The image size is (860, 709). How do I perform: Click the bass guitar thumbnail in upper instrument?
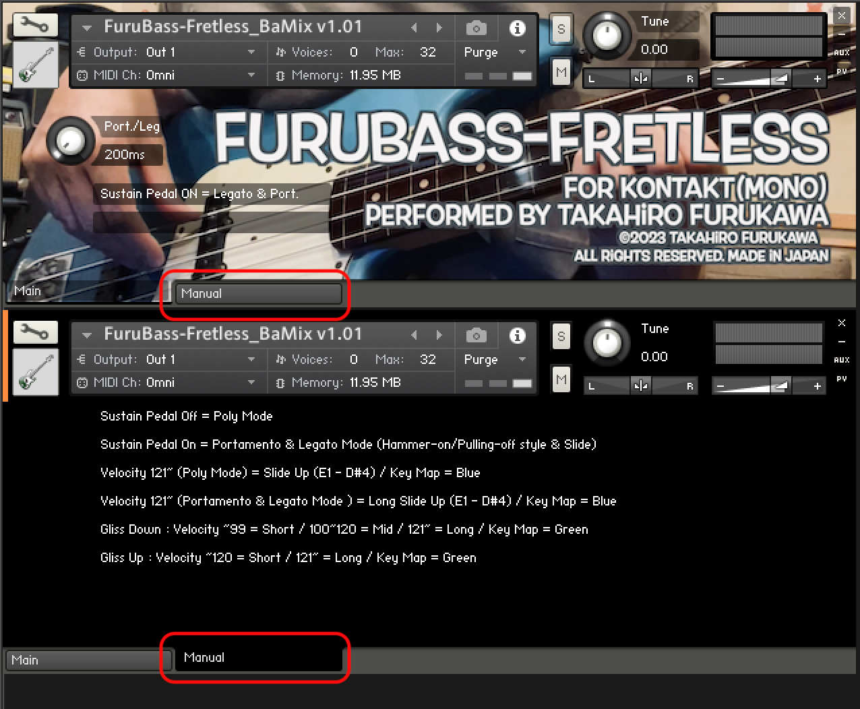coord(35,64)
